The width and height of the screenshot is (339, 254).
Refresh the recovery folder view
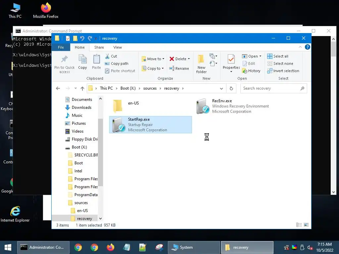point(231,88)
